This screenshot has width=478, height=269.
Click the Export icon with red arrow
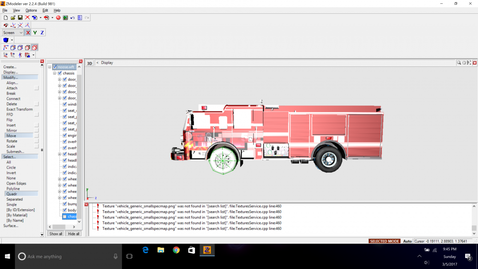point(46,18)
